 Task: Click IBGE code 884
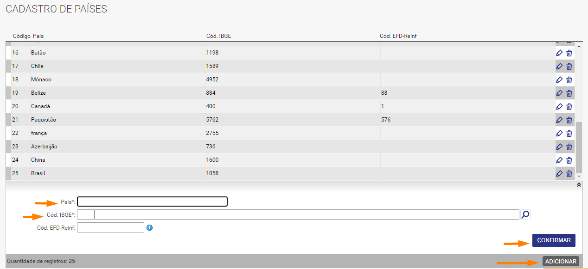point(211,93)
